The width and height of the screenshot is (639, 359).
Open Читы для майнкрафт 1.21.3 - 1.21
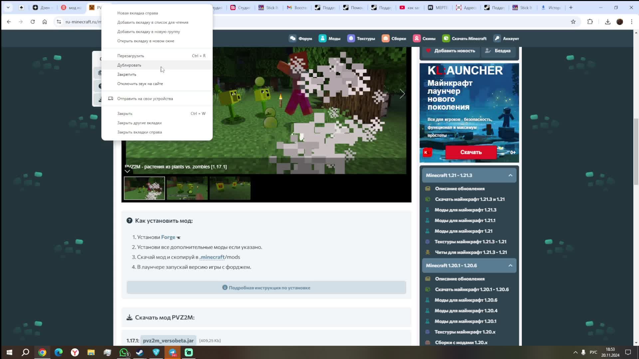[471, 252]
